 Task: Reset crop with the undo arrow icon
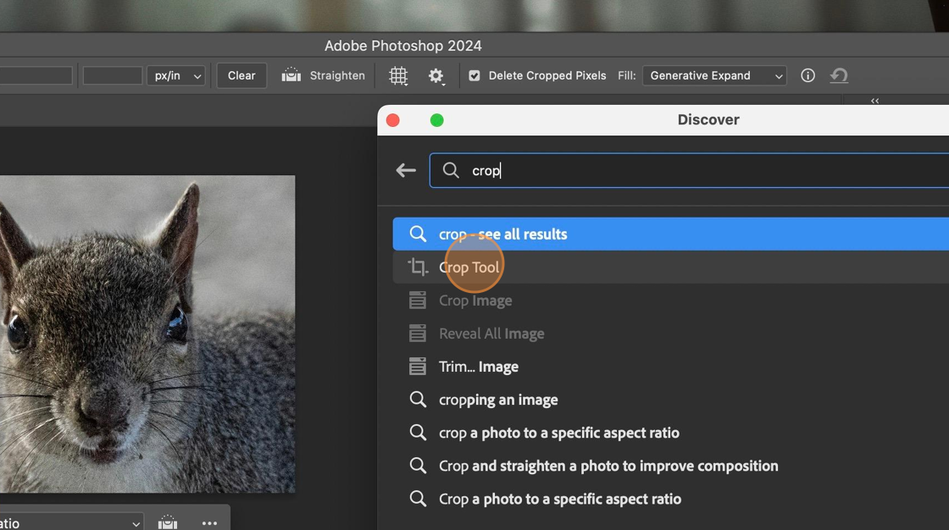coord(839,75)
